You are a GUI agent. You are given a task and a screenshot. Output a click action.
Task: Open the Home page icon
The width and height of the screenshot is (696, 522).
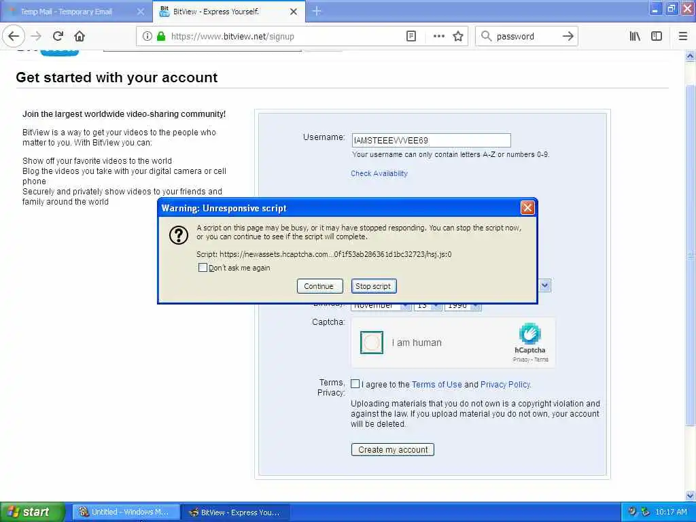[x=80, y=36]
